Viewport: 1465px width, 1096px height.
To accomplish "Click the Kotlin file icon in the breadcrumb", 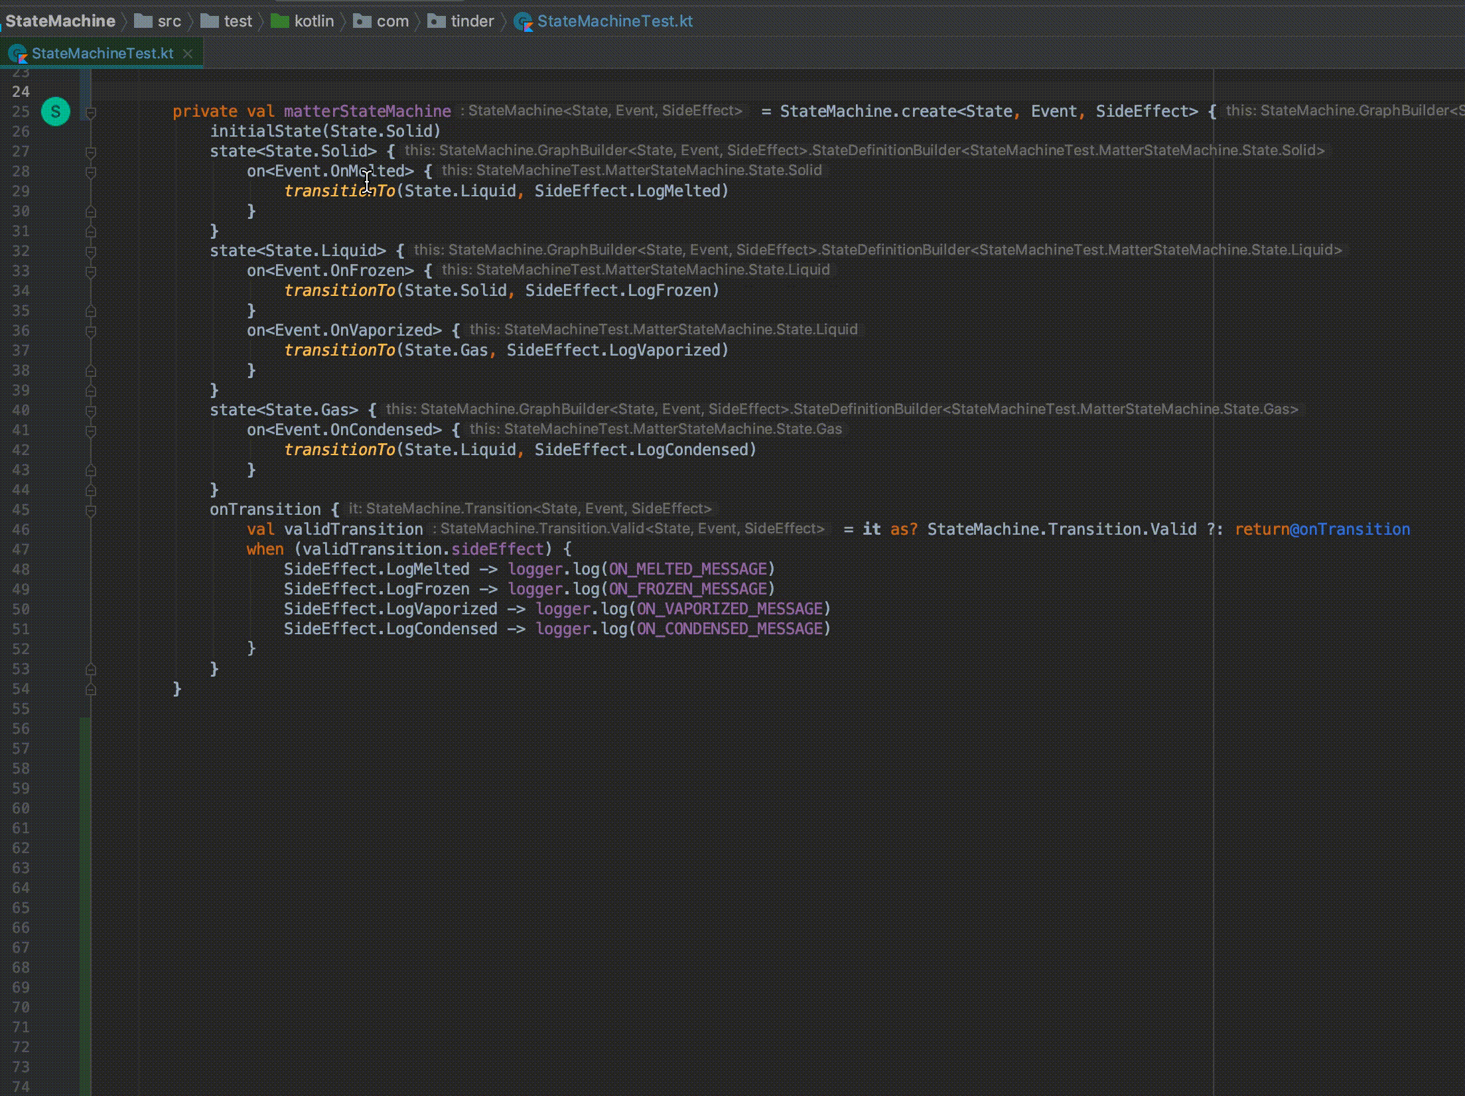I will point(523,22).
